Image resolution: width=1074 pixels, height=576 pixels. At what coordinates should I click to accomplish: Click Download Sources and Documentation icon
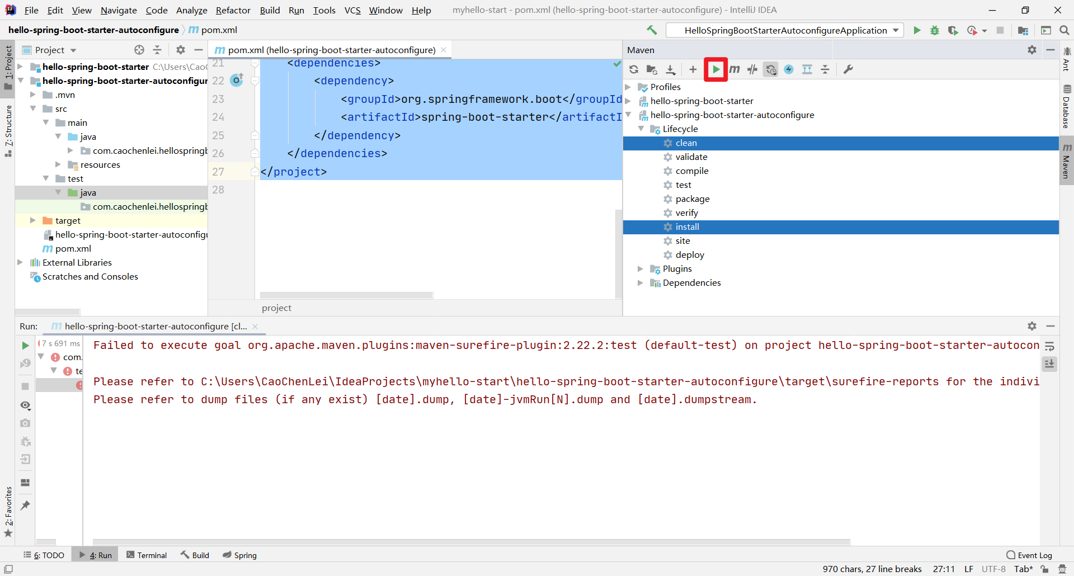pyautogui.click(x=671, y=69)
